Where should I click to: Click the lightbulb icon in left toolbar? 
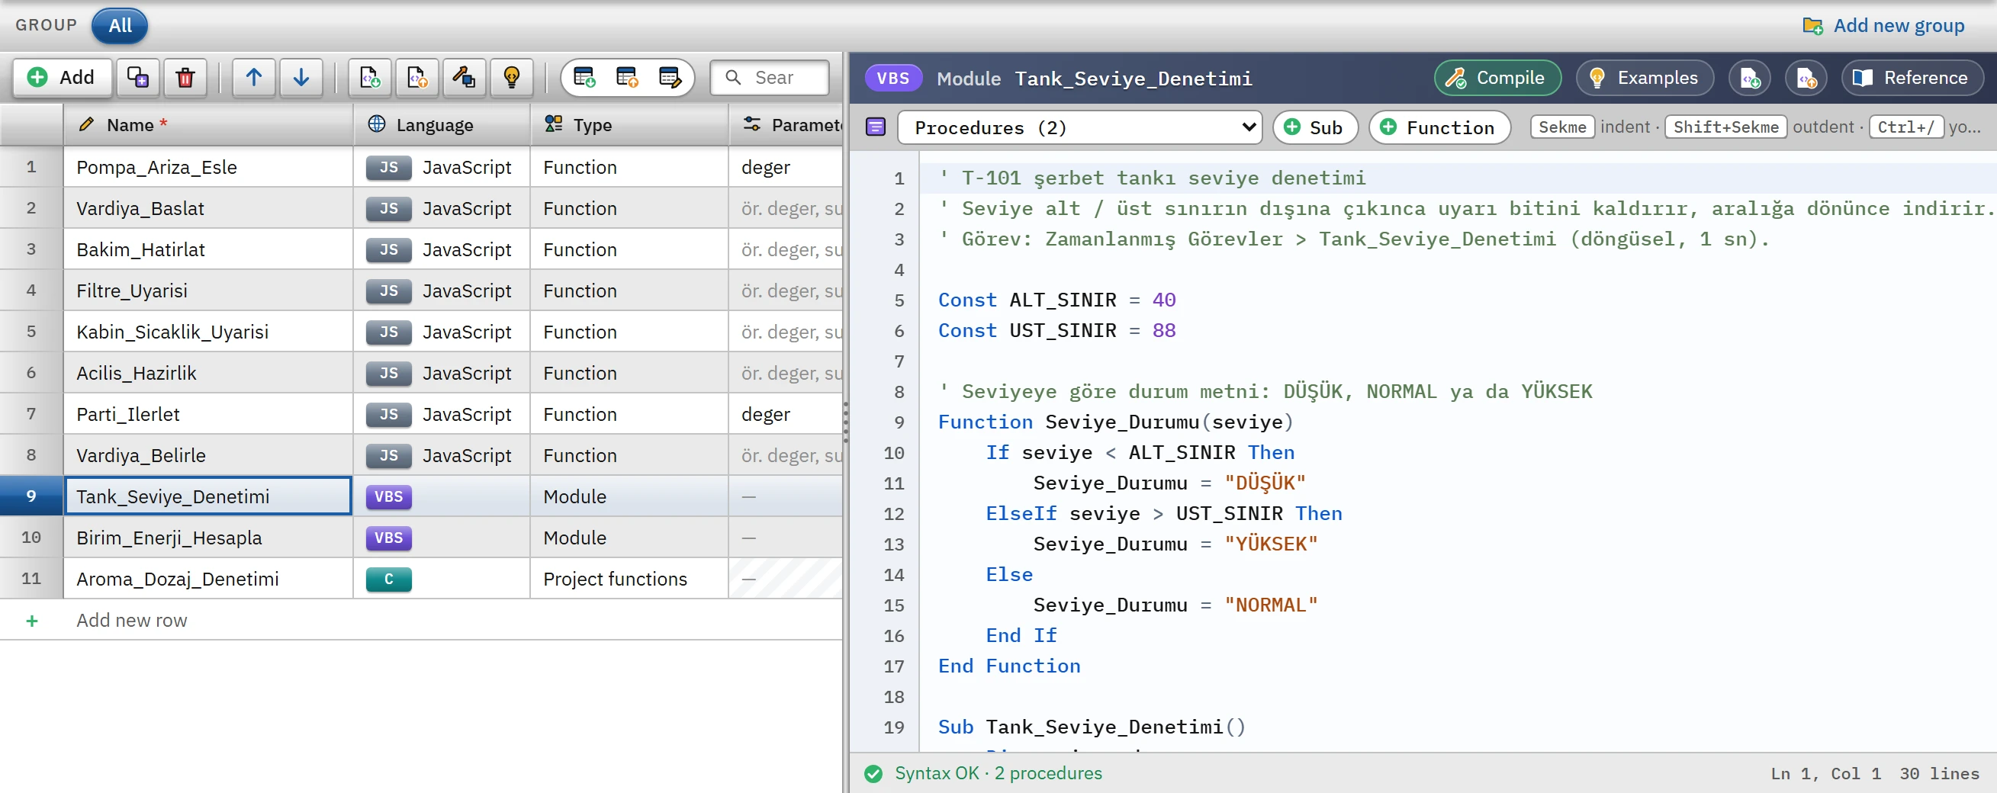coord(512,78)
